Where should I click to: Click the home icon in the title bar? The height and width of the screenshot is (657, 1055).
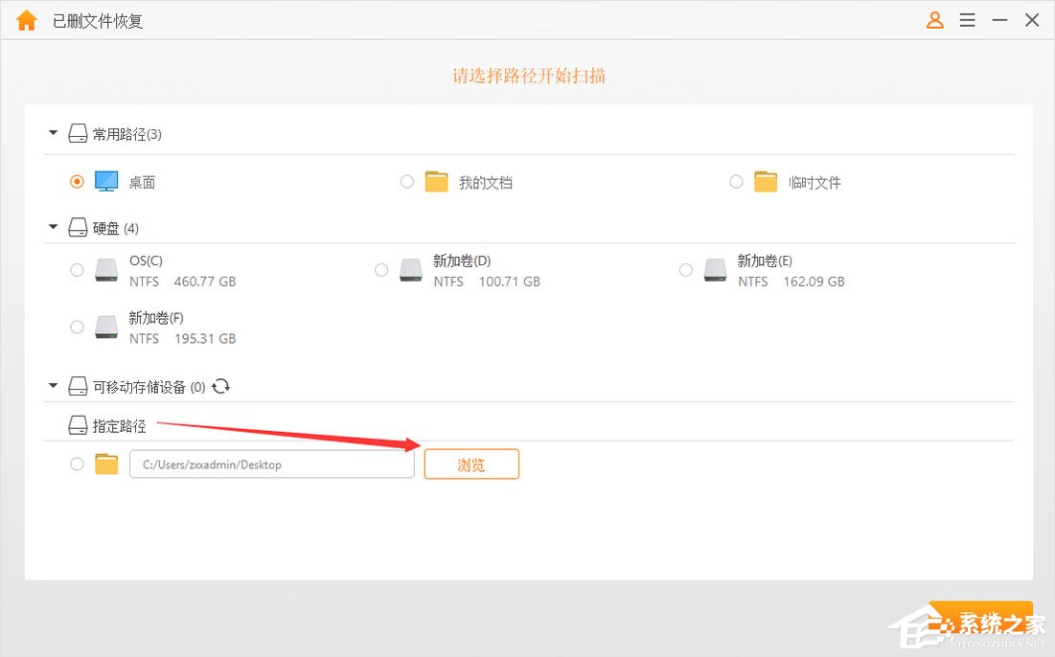tap(26, 19)
